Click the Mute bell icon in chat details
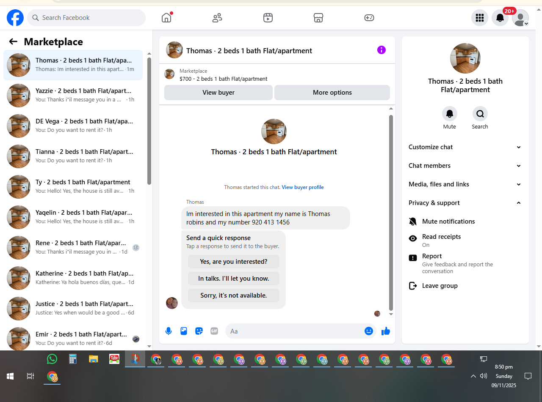The image size is (542, 402). 450,114
